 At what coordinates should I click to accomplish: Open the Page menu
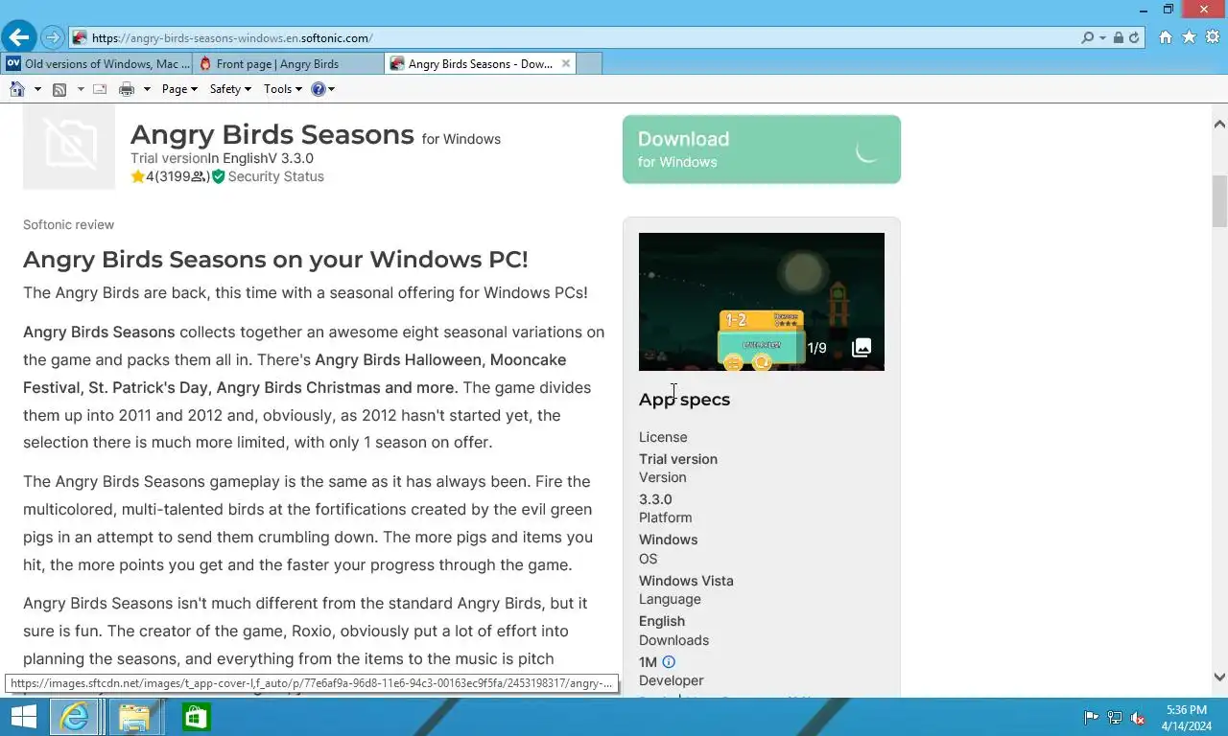pos(179,89)
